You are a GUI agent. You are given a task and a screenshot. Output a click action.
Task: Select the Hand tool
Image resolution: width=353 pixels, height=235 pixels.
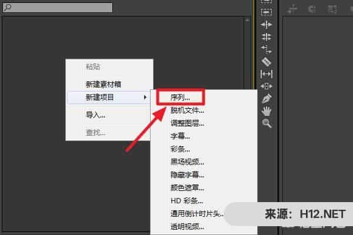click(267, 111)
